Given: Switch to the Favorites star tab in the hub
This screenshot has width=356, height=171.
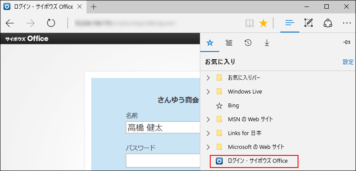Looking at the screenshot, I should click(x=210, y=43).
